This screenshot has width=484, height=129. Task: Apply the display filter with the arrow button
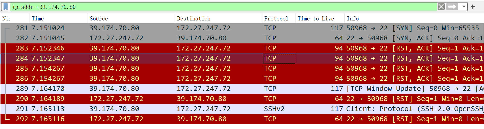pyautogui.click(x=452, y=7)
